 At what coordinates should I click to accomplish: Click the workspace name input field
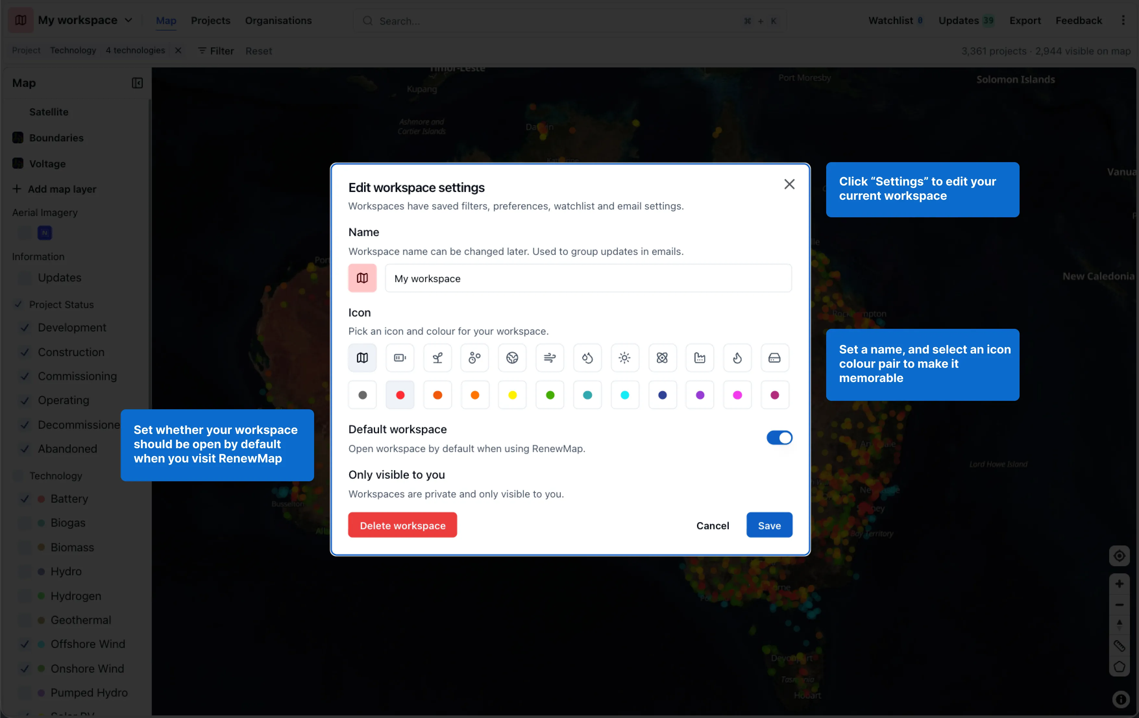click(x=588, y=278)
